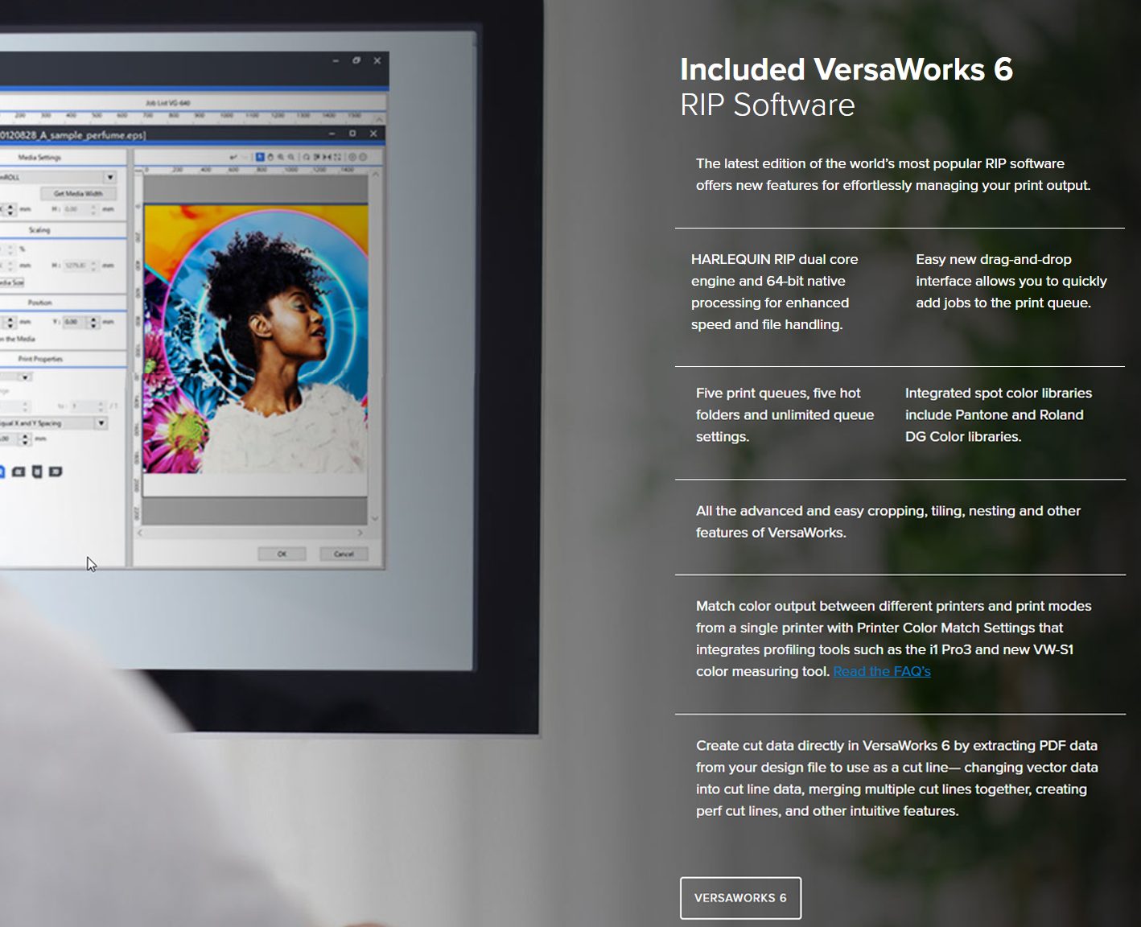1141x927 pixels.
Task: Click Cancel in the job settings dialog
Action: click(x=344, y=554)
